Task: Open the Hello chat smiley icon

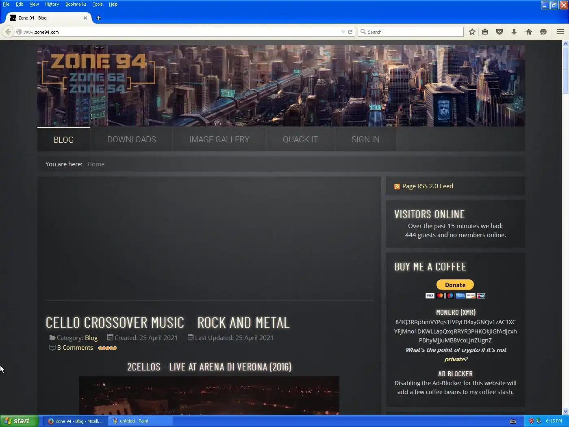Action: pos(543,32)
